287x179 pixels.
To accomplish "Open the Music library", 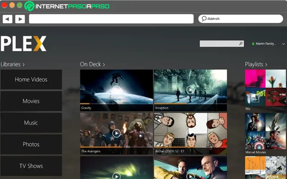I will pyautogui.click(x=31, y=122).
